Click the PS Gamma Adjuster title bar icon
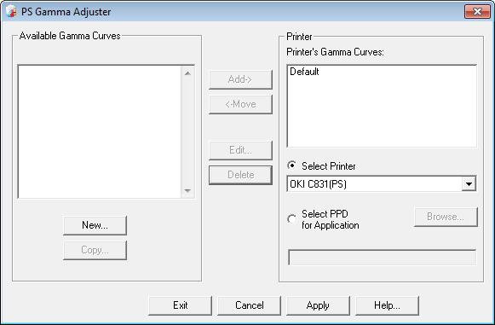 pyautogui.click(x=11, y=12)
